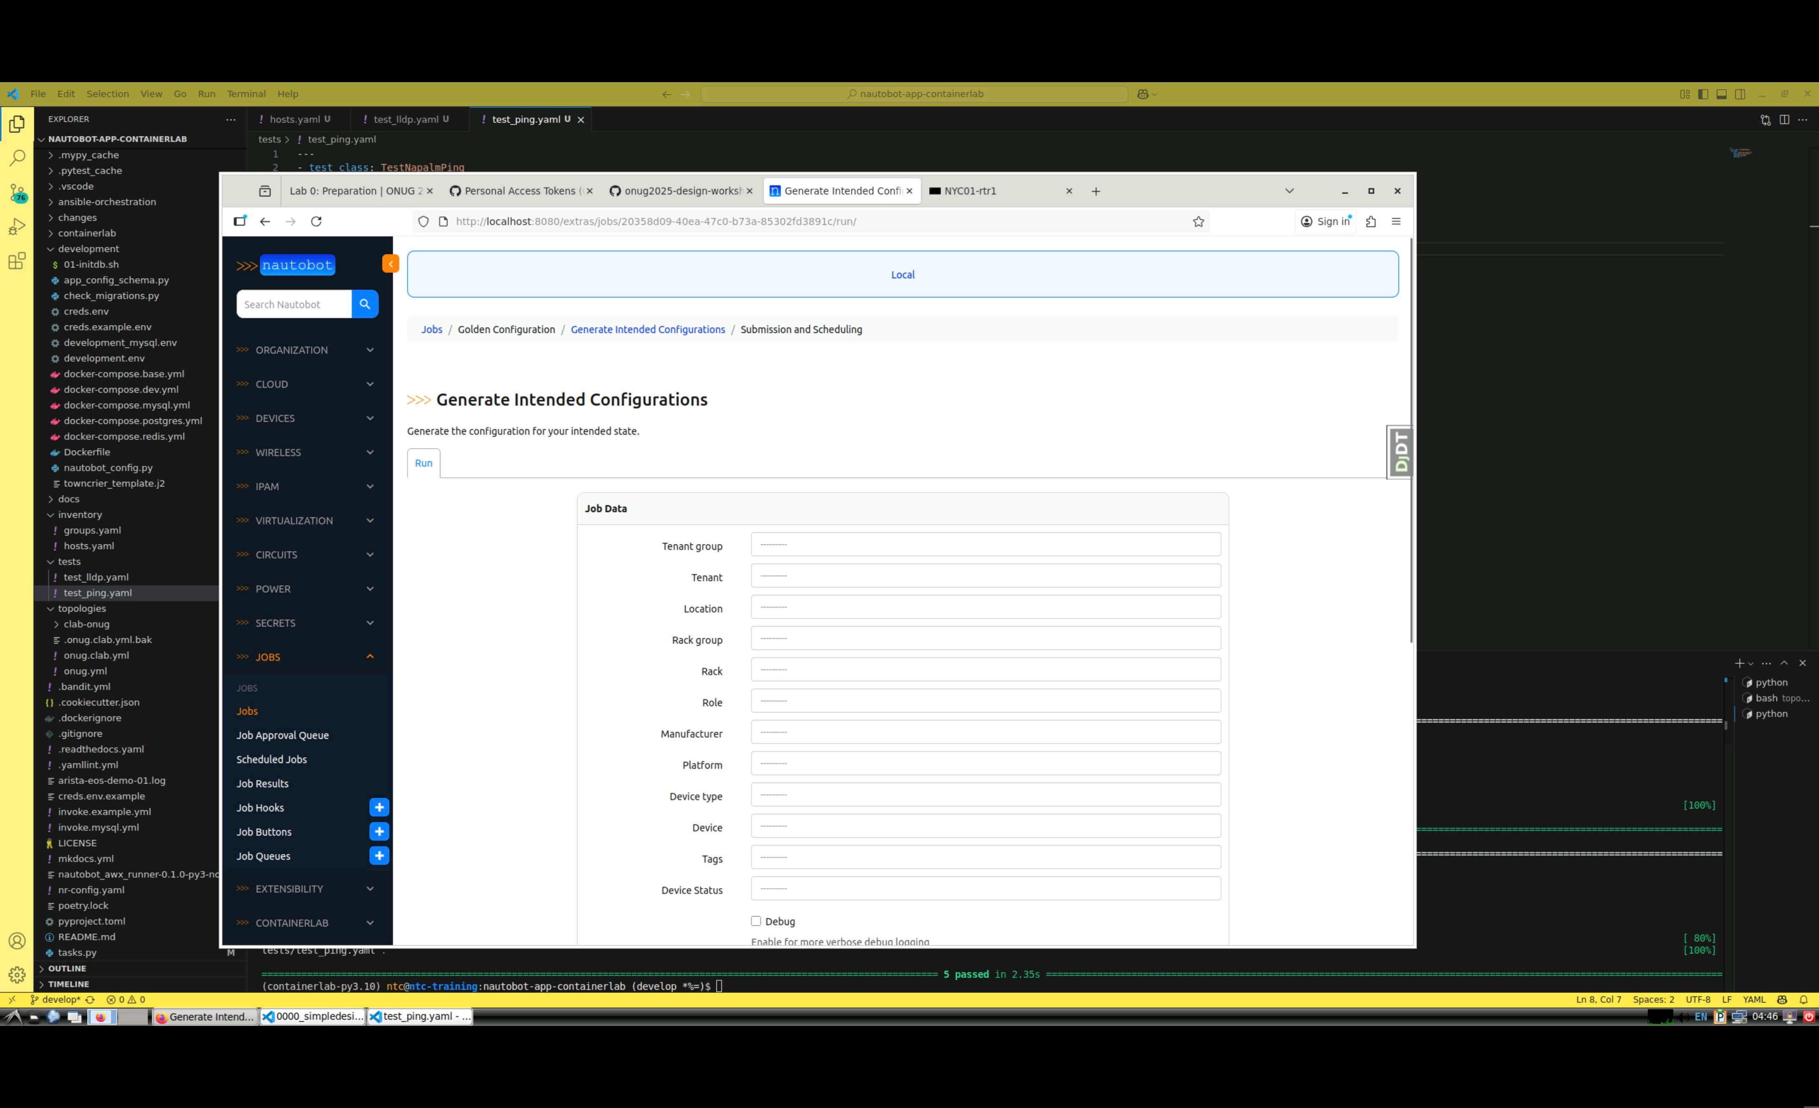Click Generate Intended Configurations breadcrumb link
This screenshot has width=1819, height=1108.
[x=648, y=330]
